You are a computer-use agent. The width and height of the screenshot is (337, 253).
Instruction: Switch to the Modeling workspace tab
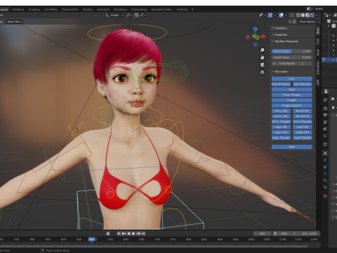[x=18, y=10]
